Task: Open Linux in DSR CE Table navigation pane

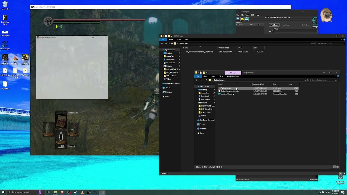Action: point(167,96)
